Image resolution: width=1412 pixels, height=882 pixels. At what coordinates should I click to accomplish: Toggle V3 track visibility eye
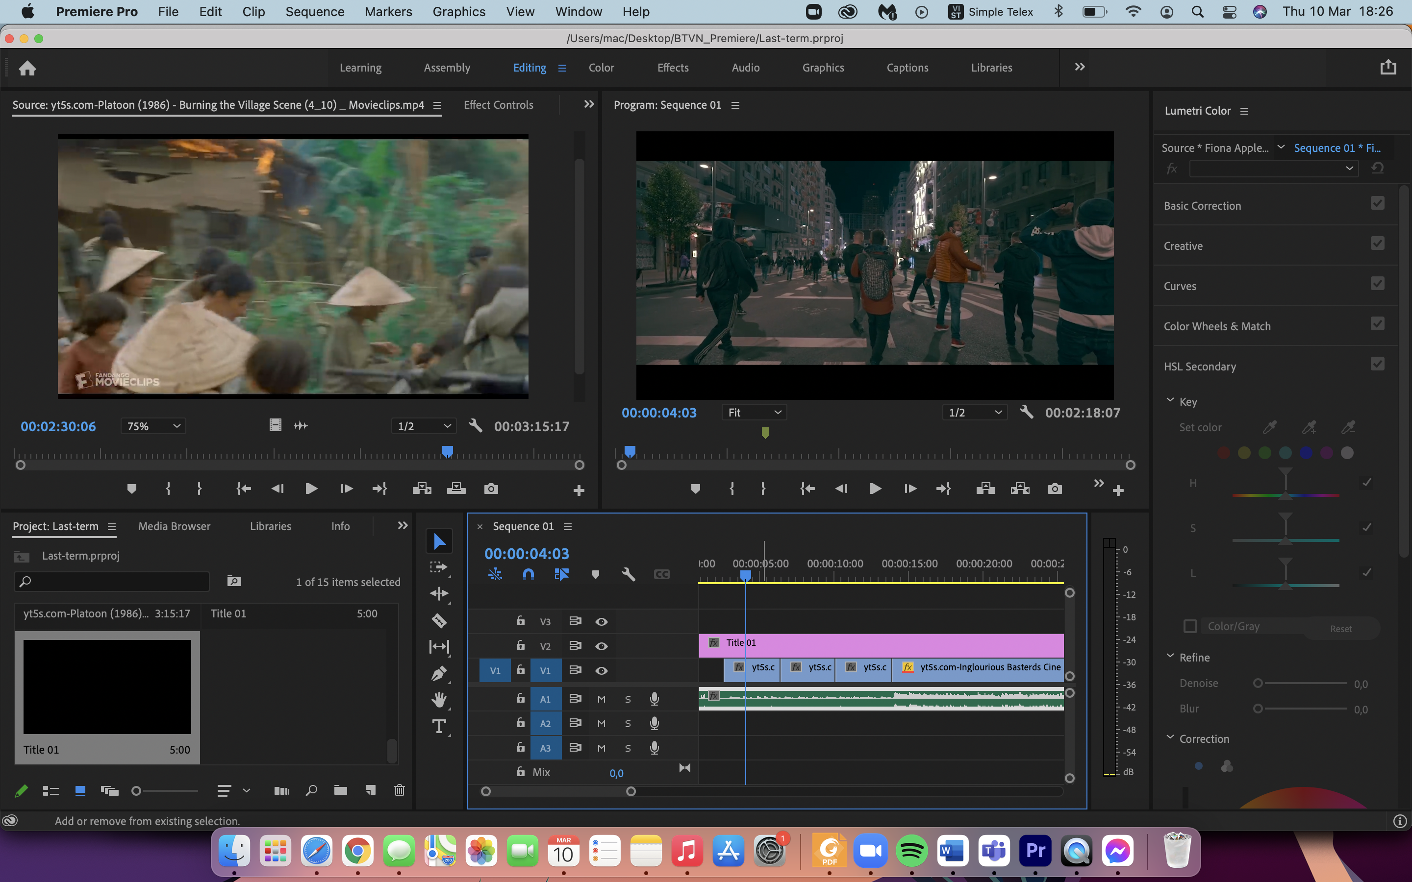click(x=601, y=622)
